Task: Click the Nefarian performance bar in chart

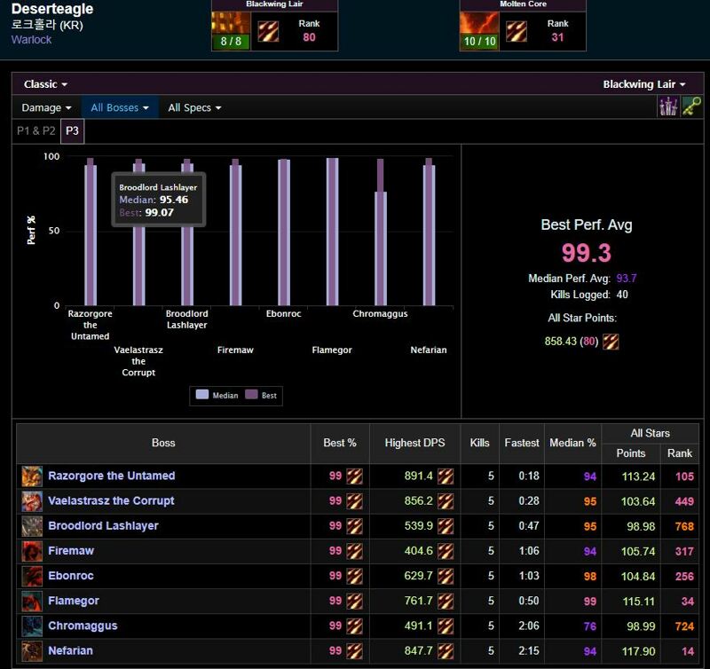Action: [x=429, y=232]
